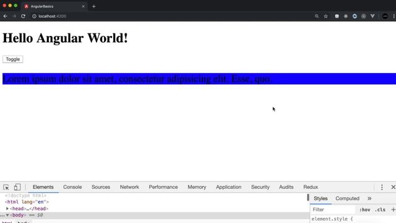Open the V-shaped Vue extension icon
Screen dimensions: 396x223
pyautogui.click(x=372, y=16)
